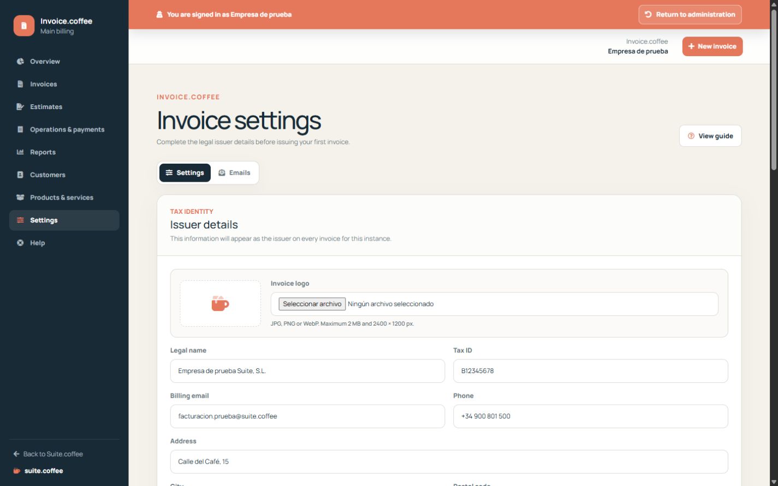Click the Operations & payments icon
This screenshot has height=486, width=778.
point(20,129)
